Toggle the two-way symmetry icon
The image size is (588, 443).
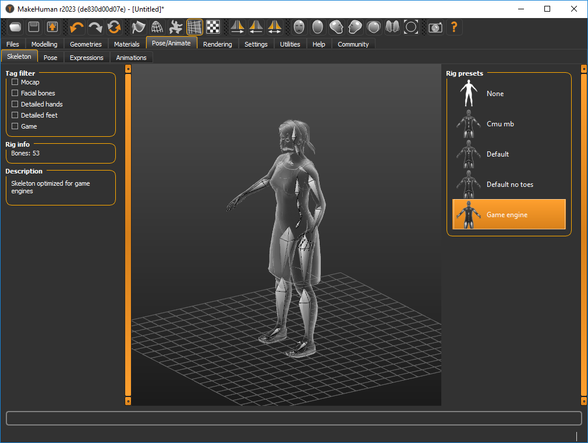pos(275,27)
